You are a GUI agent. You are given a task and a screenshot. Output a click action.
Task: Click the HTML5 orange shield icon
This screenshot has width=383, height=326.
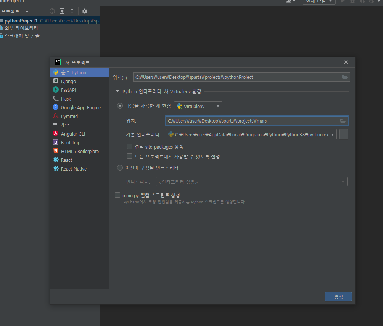pyautogui.click(x=56, y=151)
